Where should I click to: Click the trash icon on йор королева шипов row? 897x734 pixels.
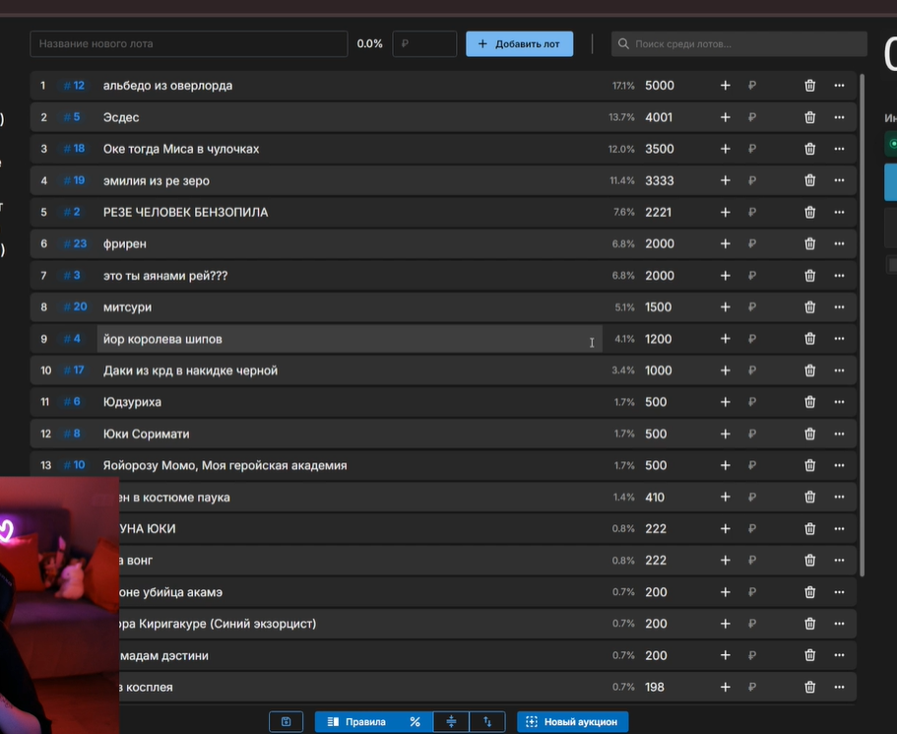coord(809,339)
